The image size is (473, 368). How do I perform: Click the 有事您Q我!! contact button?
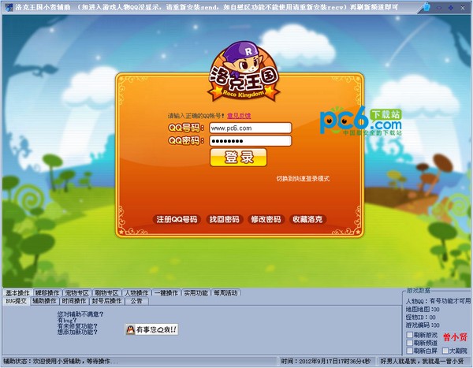[151, 329]
